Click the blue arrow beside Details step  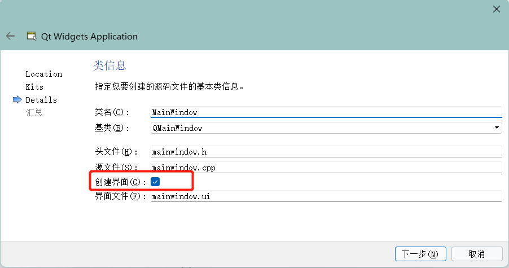[x=17, y=100]
